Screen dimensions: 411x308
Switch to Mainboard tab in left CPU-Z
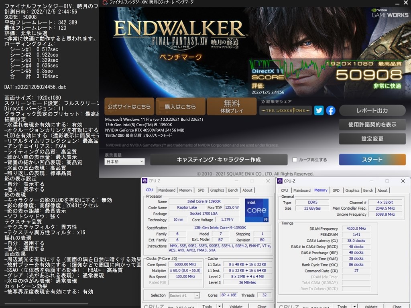pos(167,190)
